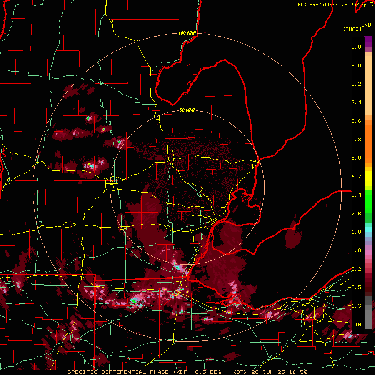Viewport: 375px width, 375px height.
Task: Click the TH threshold label on the scale
Action: pyautogui.click(x=358, y=325)
